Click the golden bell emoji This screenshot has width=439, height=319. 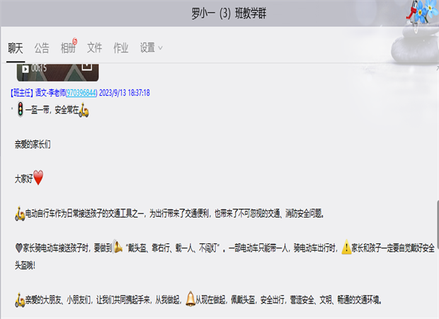(x=190, y=299)
